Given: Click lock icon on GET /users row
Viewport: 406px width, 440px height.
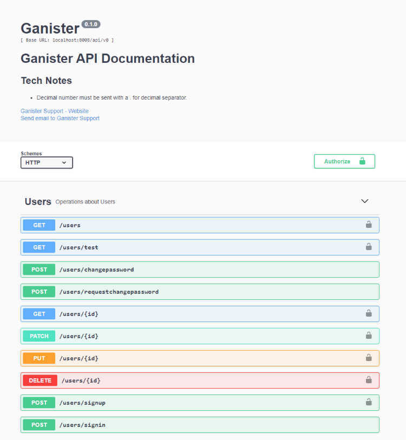Looking at the screenshot, I should (369, 225).
